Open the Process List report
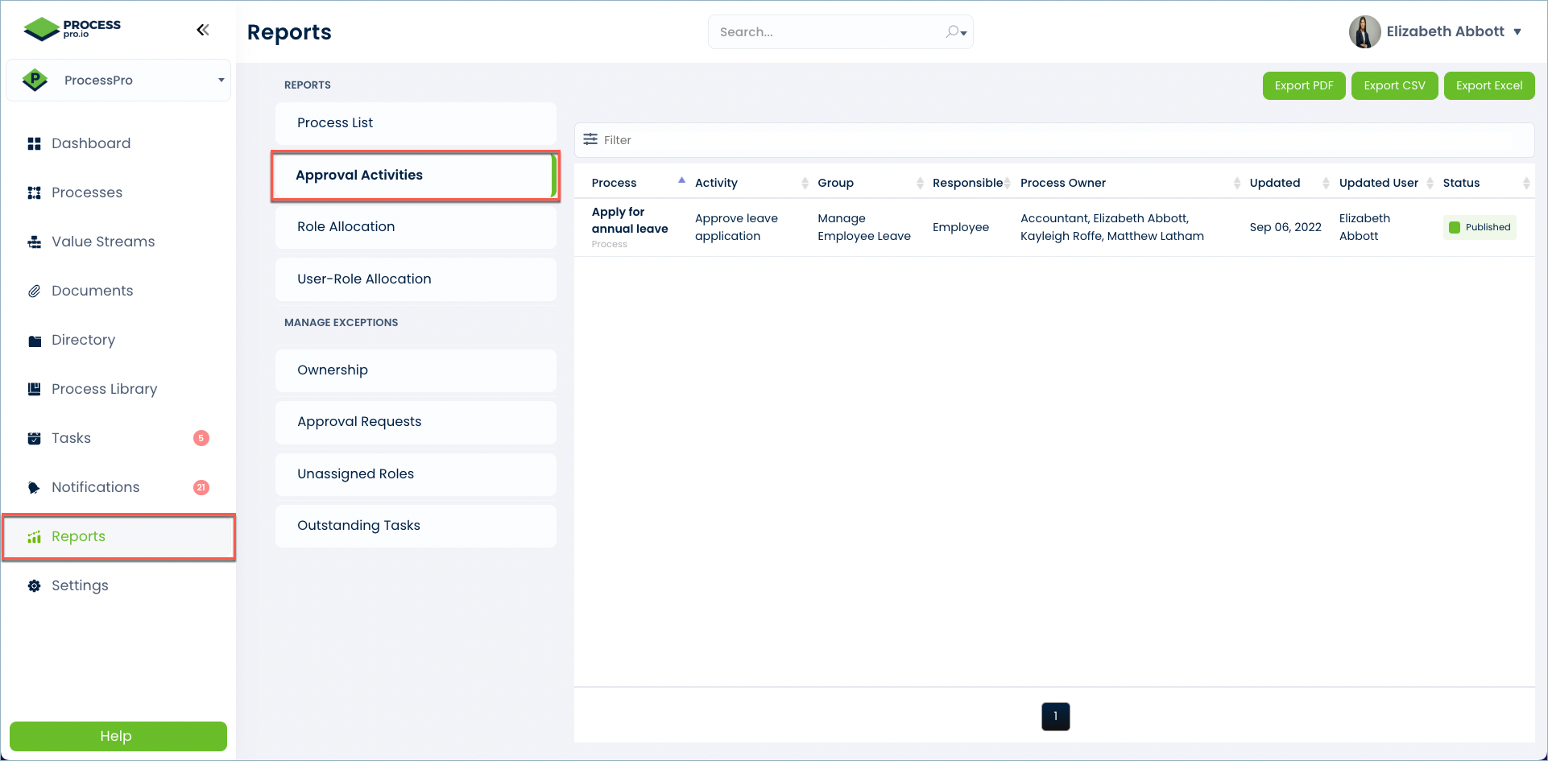This screenshot has width=1548, height=761. (x=416, y=123)
